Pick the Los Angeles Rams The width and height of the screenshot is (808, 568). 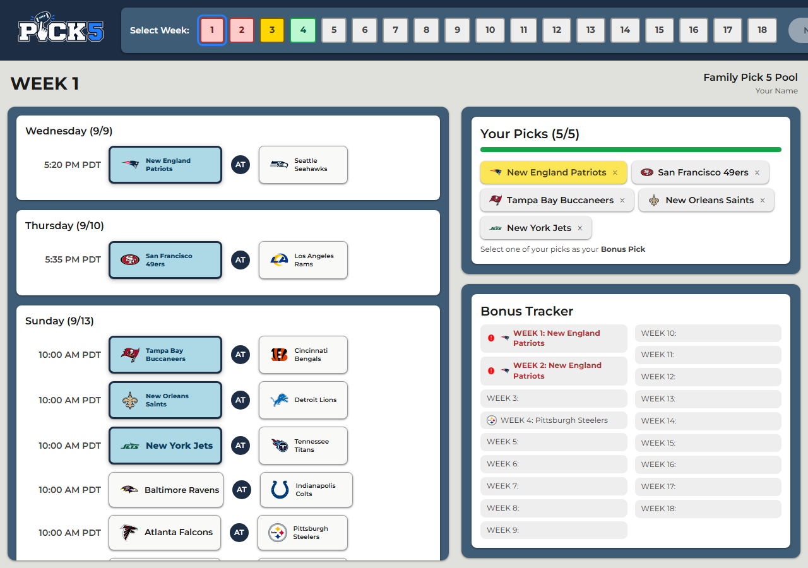click(x=303, y=260)
